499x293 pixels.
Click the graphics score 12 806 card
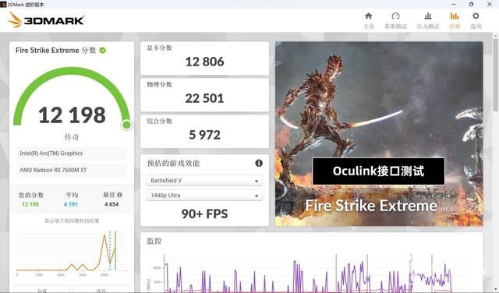204,58
